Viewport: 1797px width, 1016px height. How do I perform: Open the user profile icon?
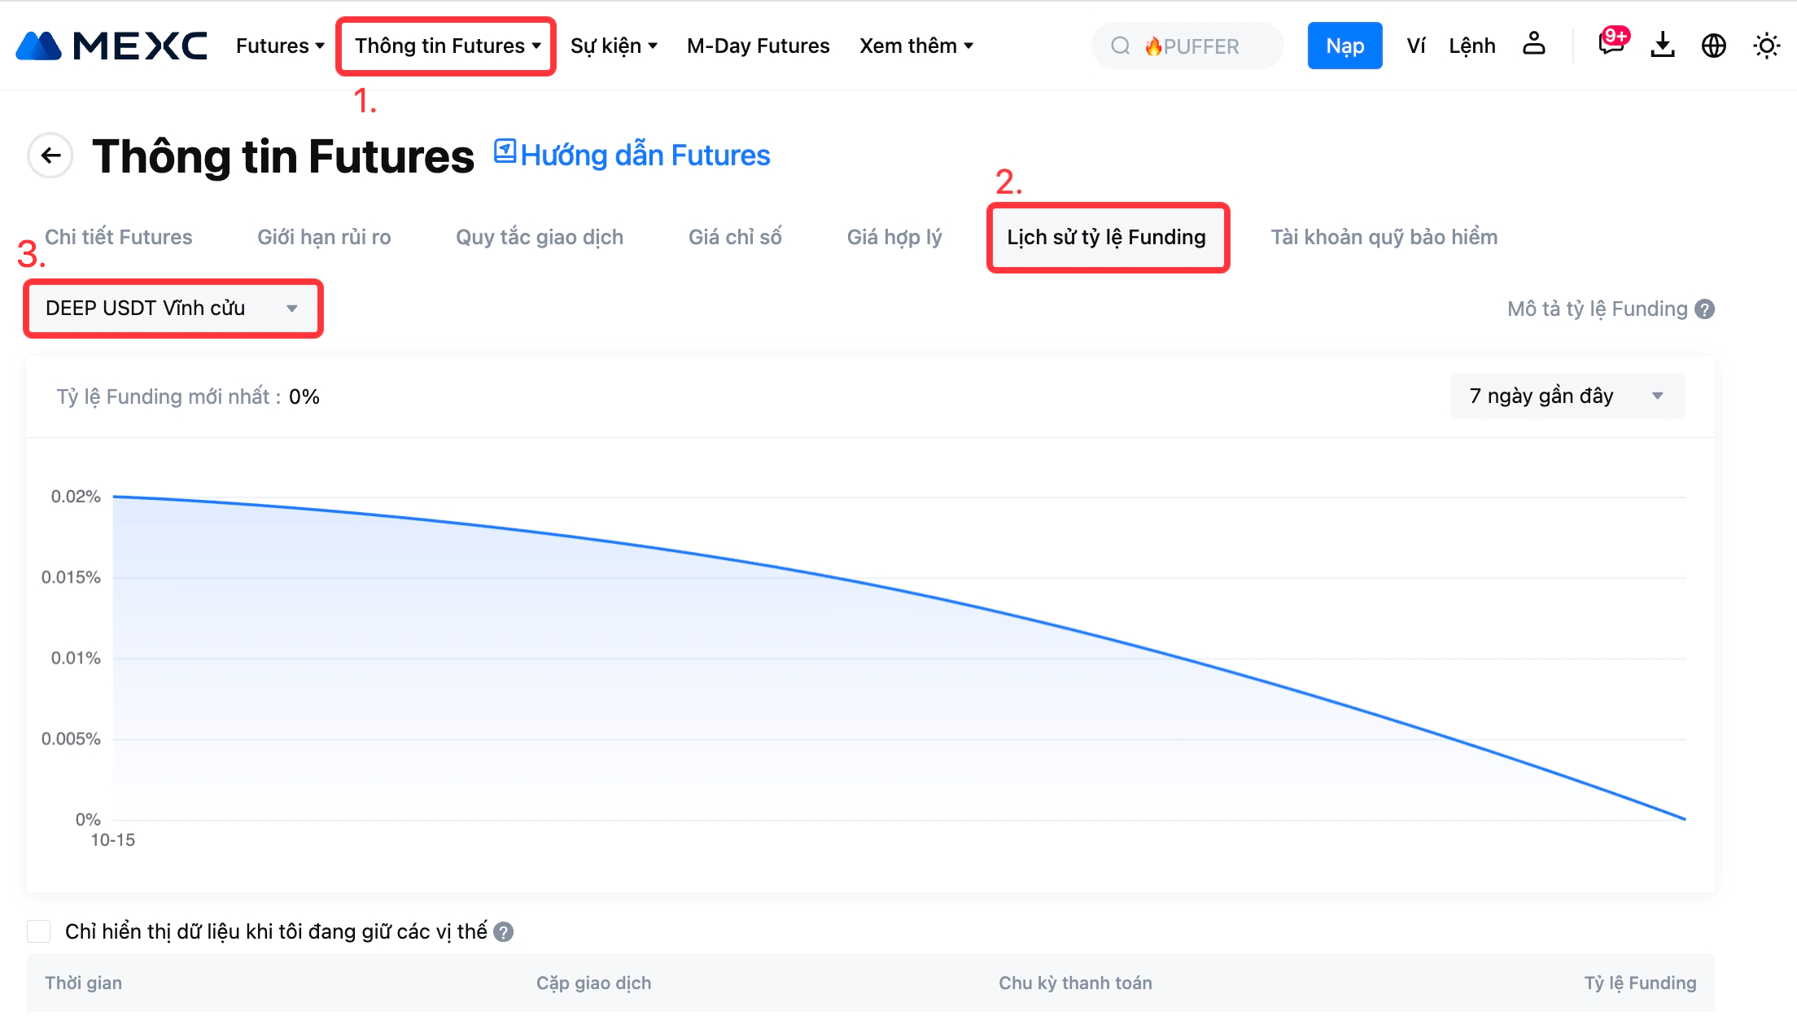[1533, 45]
